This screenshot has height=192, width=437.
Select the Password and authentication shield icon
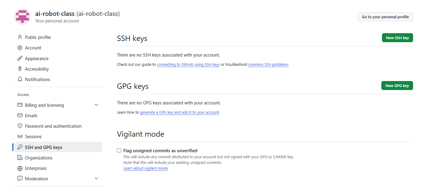(x=20, y=126)
